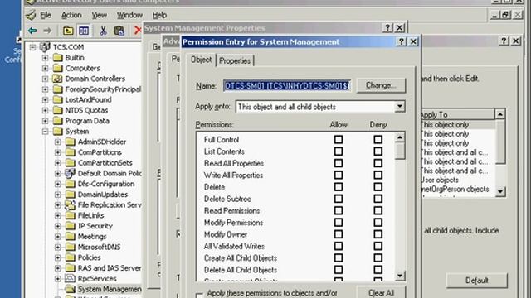Click the Up one level folder icon
This screenshot has width=531, height=298.
[68, 31]
